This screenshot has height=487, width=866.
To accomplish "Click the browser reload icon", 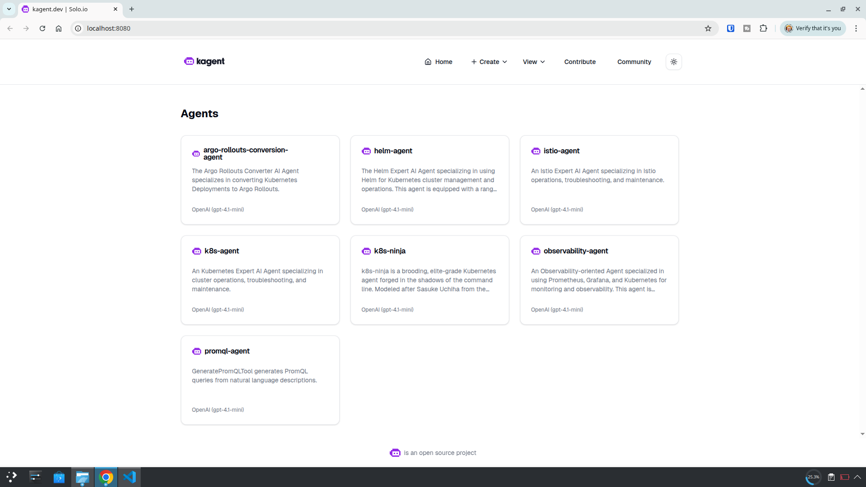I will (x=42, y=28).
